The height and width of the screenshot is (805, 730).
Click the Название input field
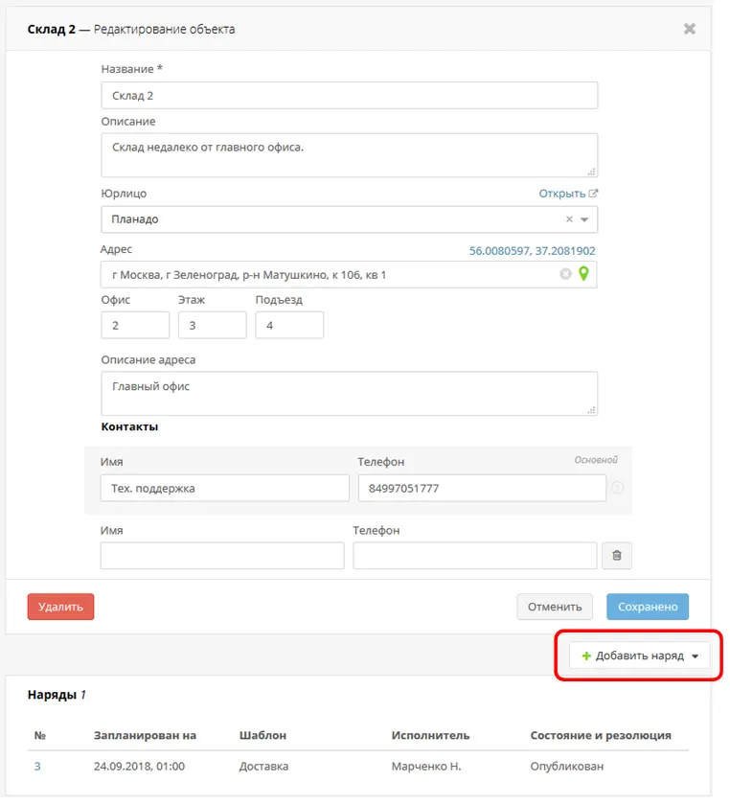[x=349, y=96]
